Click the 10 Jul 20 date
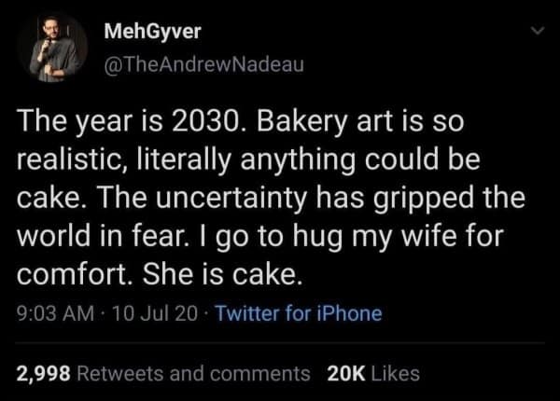 click(145, 313)
